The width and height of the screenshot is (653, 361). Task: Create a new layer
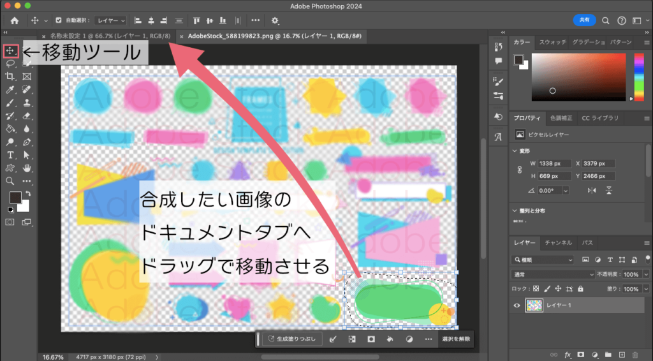pyautogui.click(x=622, y=355)
